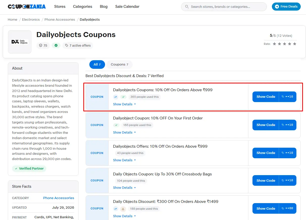This screenshot has height=220, width=306.
Task: Expand Show Details for Dailyobjects Offers ₹999
Action: [x=124, y=160]
